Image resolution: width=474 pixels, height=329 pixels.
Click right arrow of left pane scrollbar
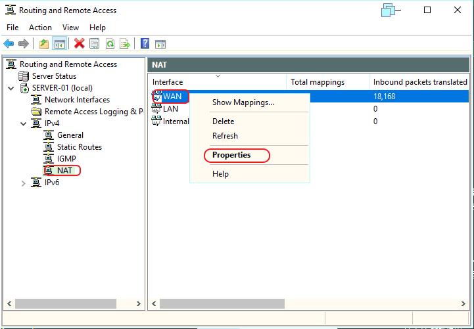[x=139, y=304]
